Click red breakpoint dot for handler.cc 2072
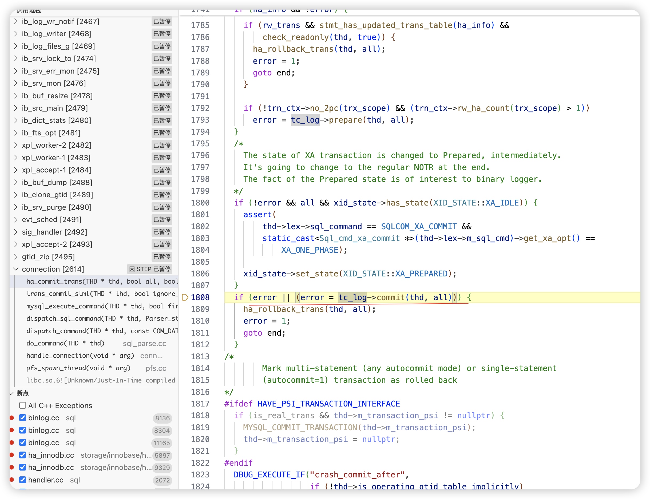Viewport: 650px width, 499px height. point(12,480)
